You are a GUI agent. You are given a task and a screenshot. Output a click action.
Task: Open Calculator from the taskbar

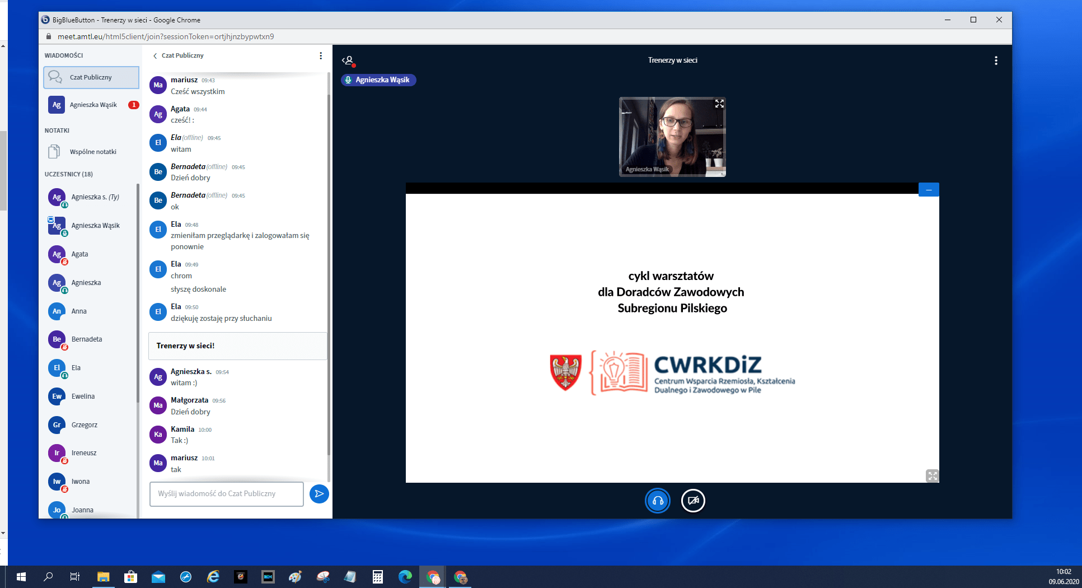378,577
